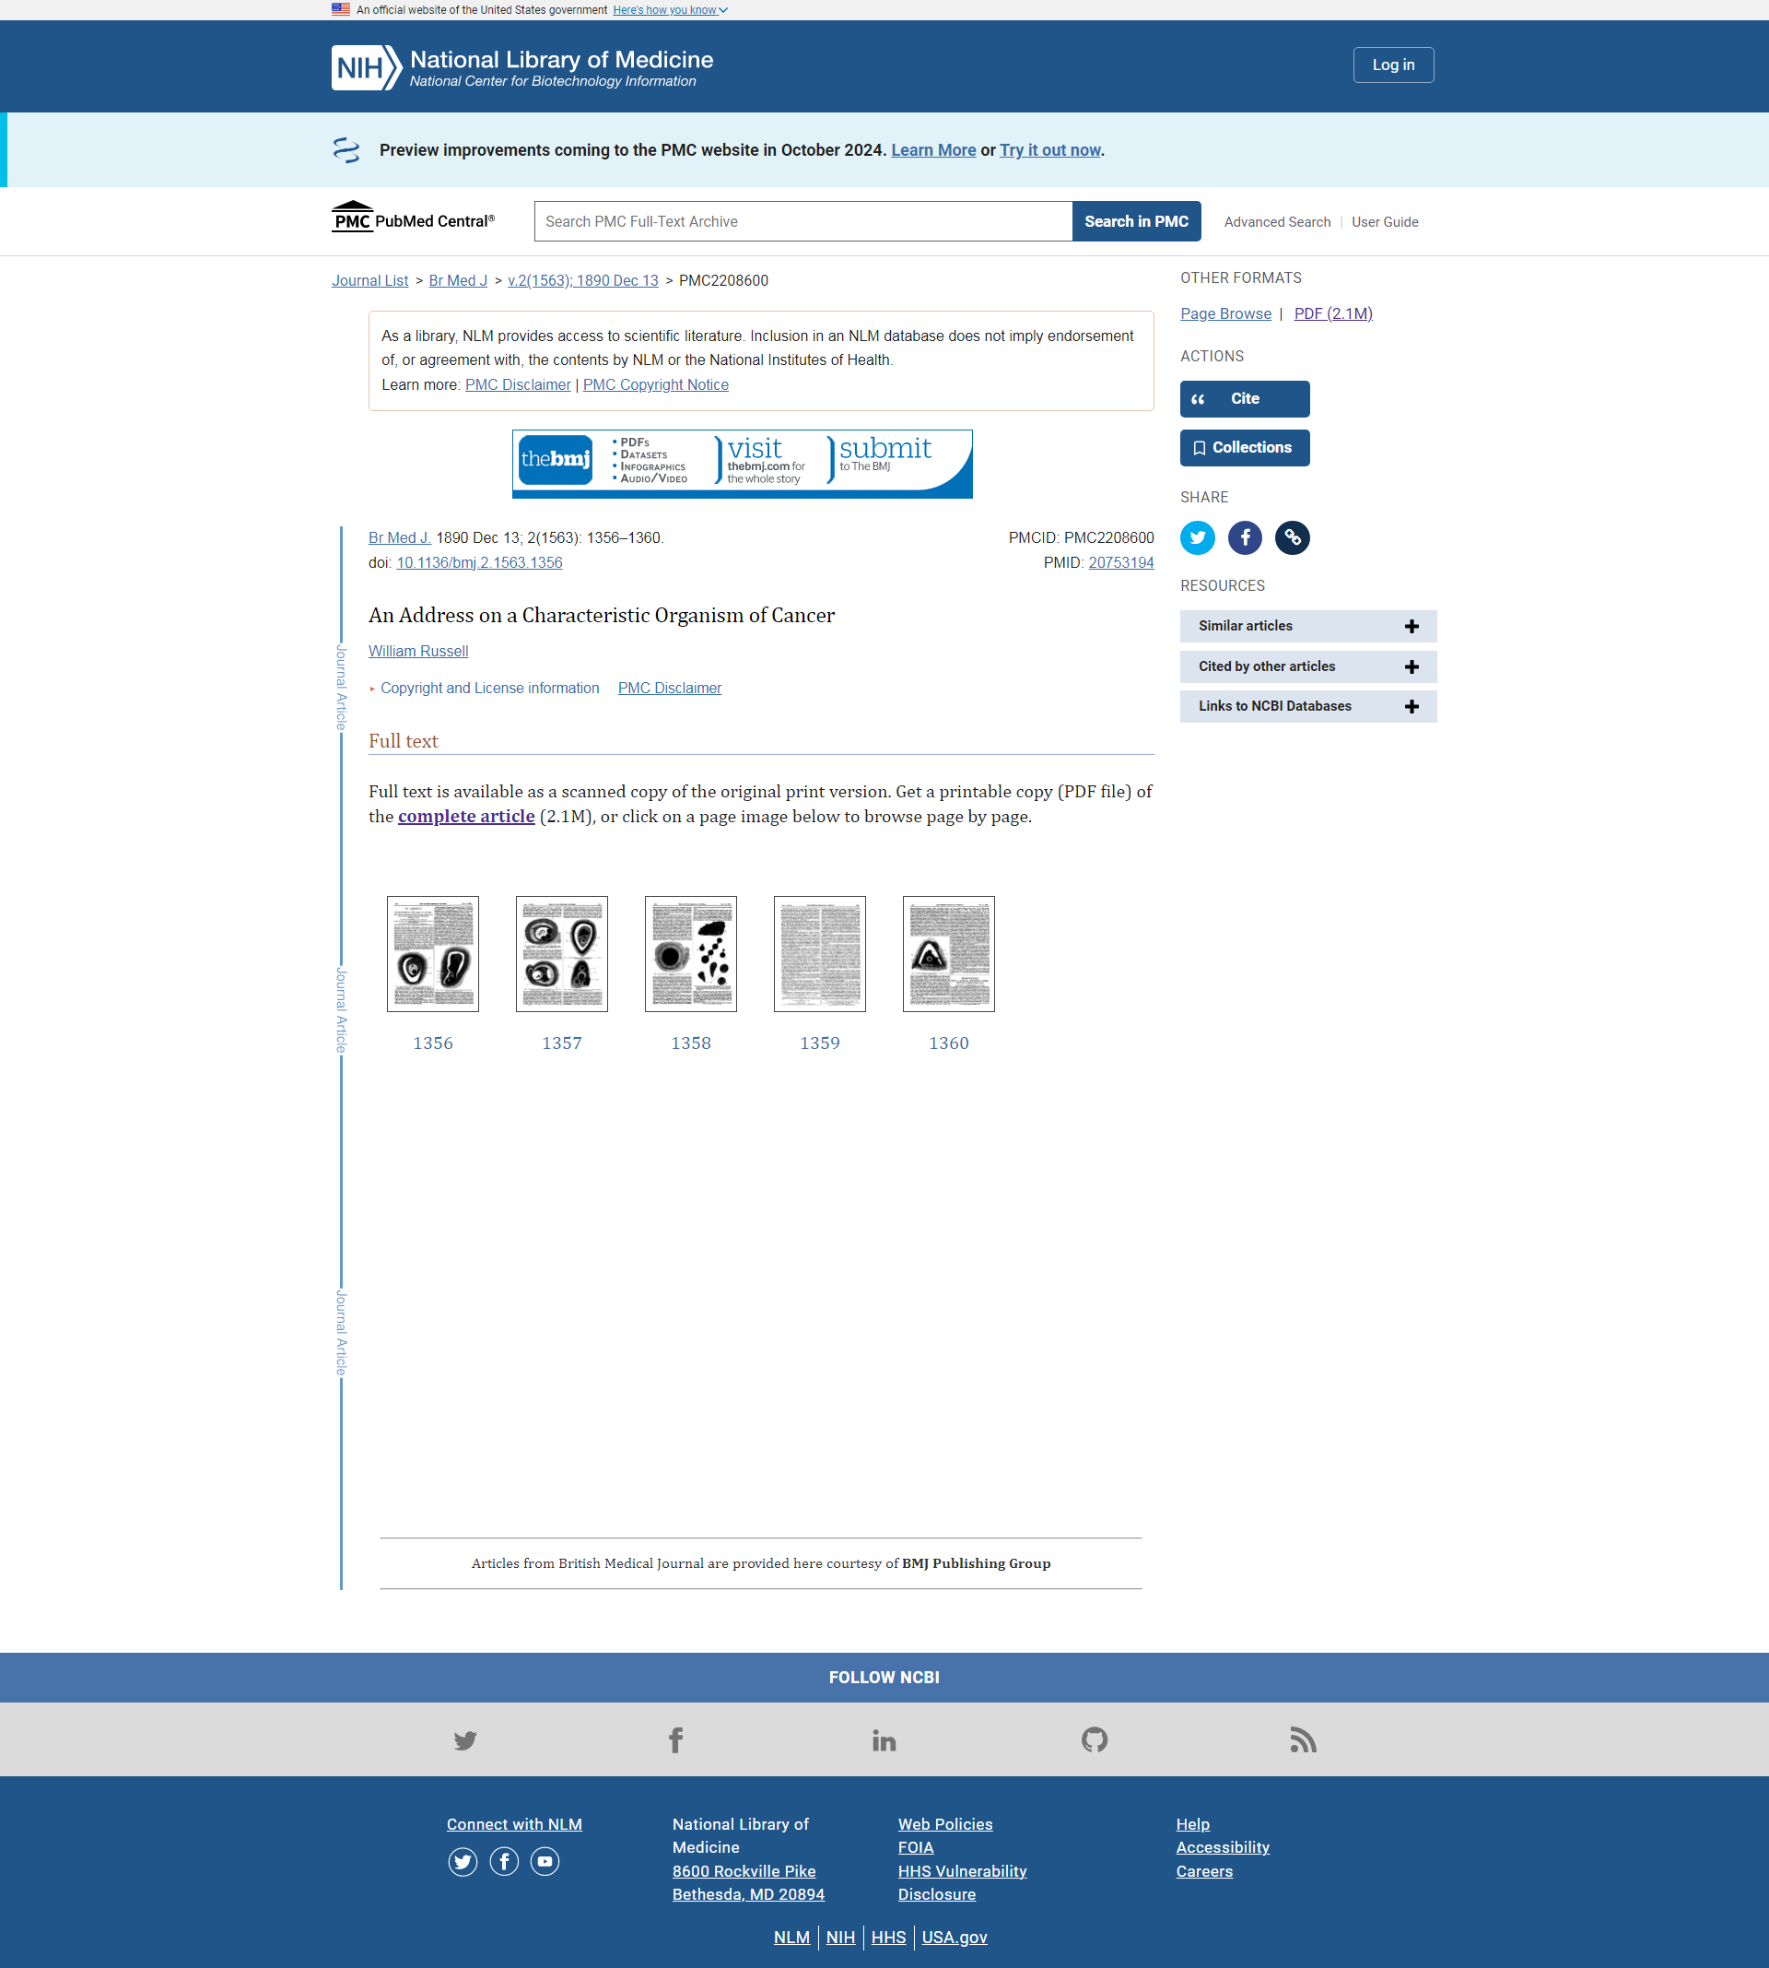Open NCBI RSS feed icon
The width and height of the screenshot is (1769, 1968).
pos(1304,1739)
